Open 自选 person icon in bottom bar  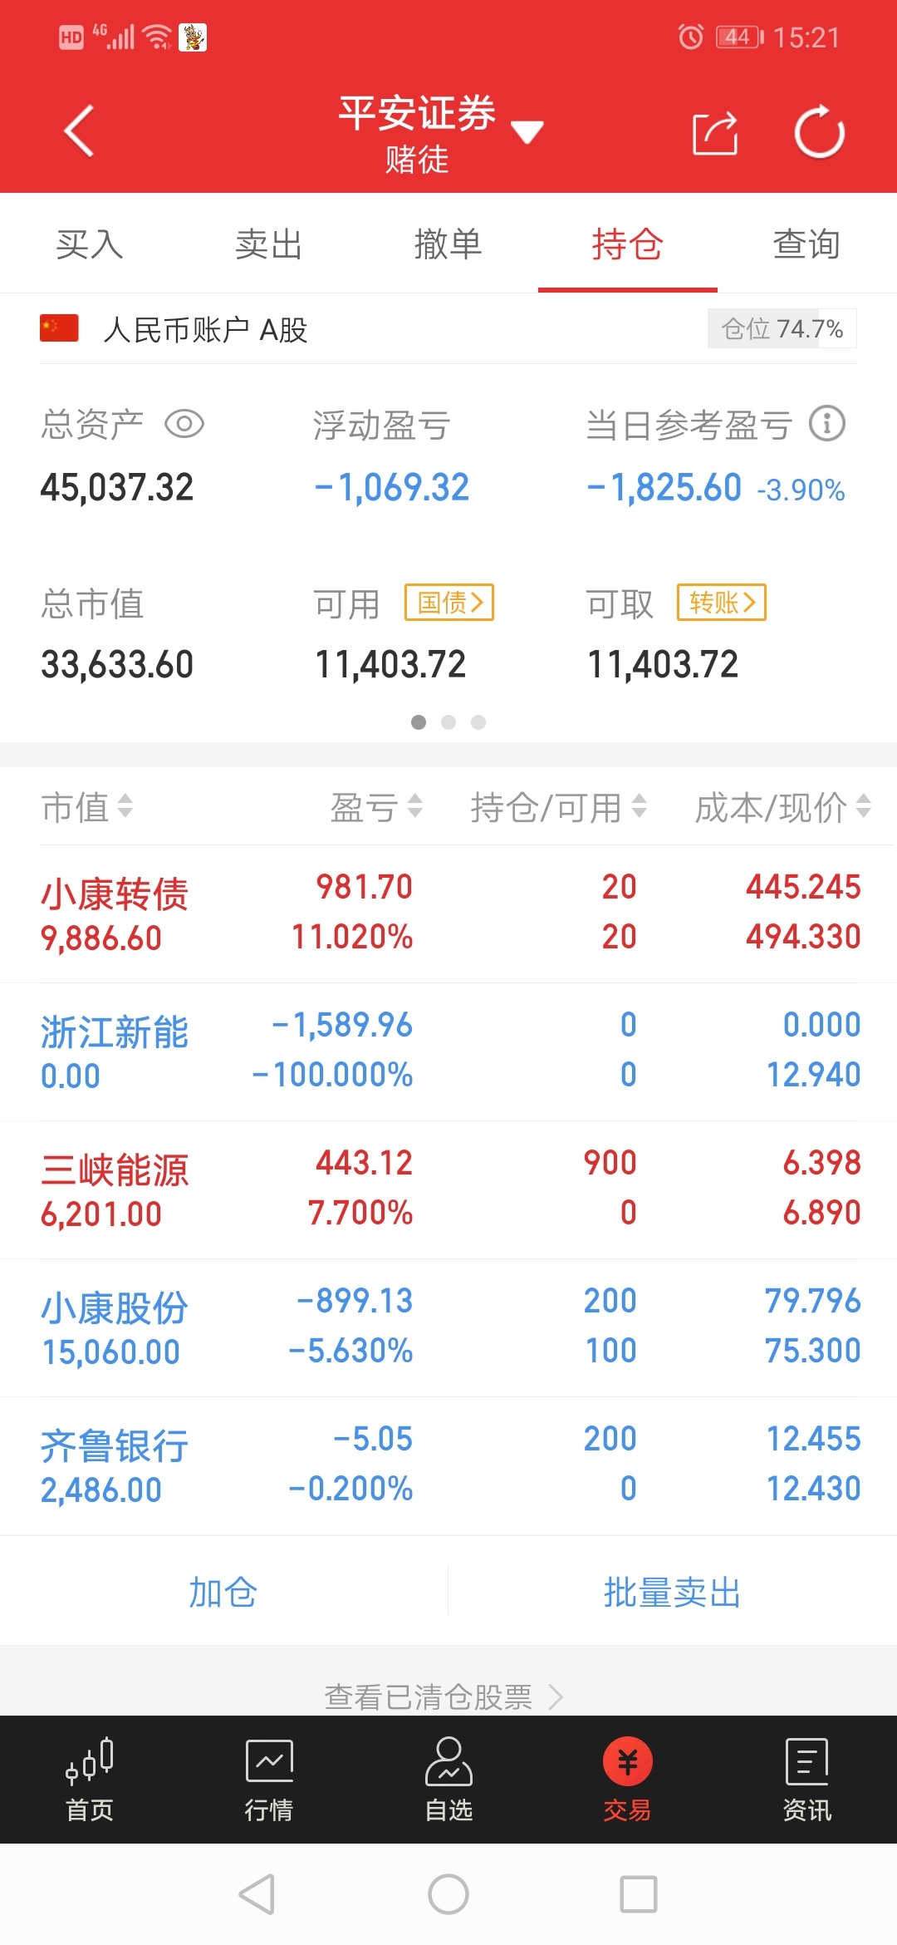[448, 1760]
